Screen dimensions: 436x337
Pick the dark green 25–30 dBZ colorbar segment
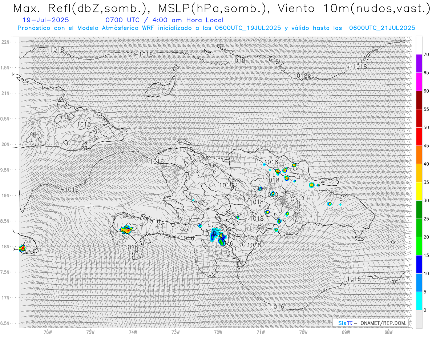tap(419, 209)
